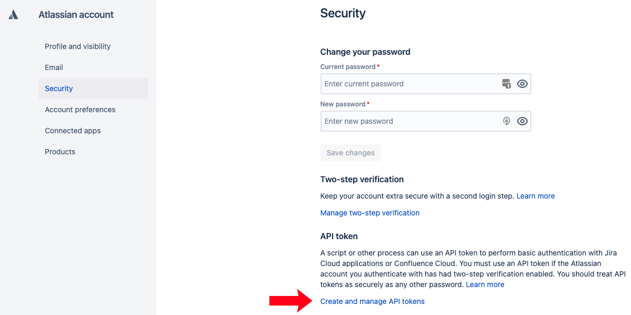The width and height of the screenshot is (631, 315).
Task: Reveal the new password using eye icon
Action: (522, 121)
